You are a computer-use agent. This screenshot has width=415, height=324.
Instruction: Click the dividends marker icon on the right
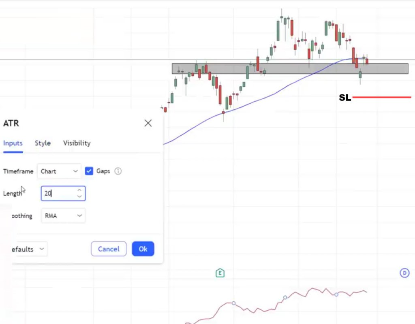pyautogui.click(x=404, y=273)
